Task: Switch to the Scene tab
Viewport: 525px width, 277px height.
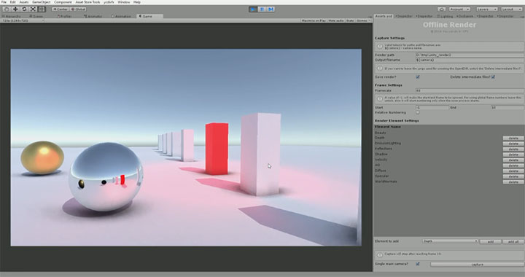Action: click(36, 16)
